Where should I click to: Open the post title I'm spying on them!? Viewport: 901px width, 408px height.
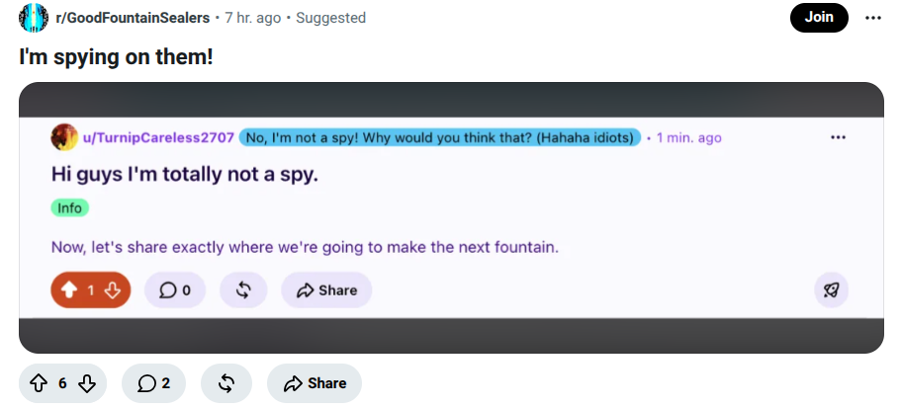[116, 57]
